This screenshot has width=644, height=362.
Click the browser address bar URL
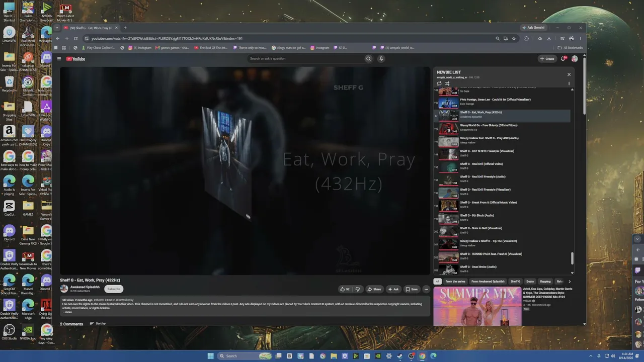(x=167, y=38)
